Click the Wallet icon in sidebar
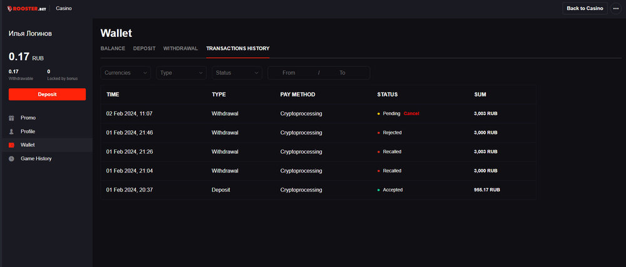 pyautogui.click(x=11, y=145)
